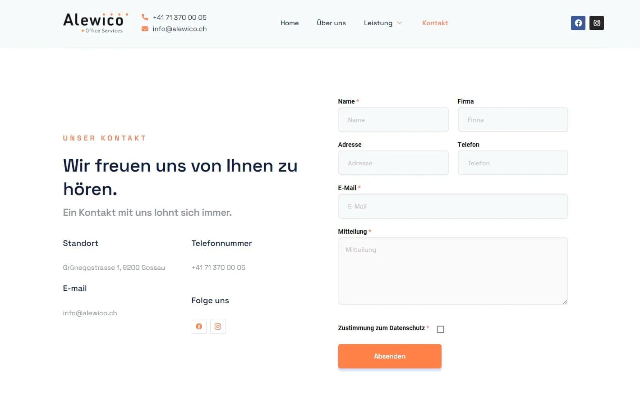This screenshot has width=640, height=395.
Task: Click the E-mail heading on the left
Action: [75, 288]
